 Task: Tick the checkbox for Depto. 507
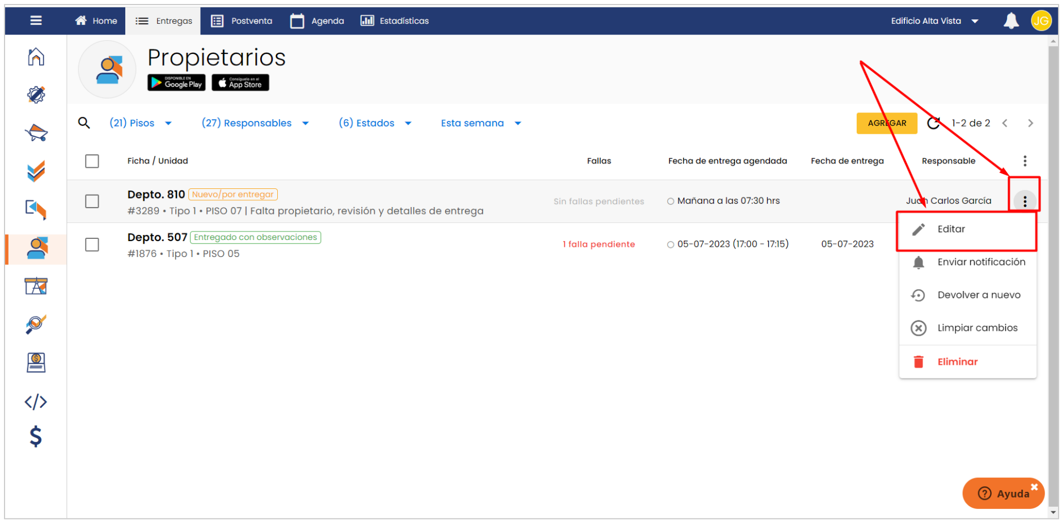pos(92,245)
